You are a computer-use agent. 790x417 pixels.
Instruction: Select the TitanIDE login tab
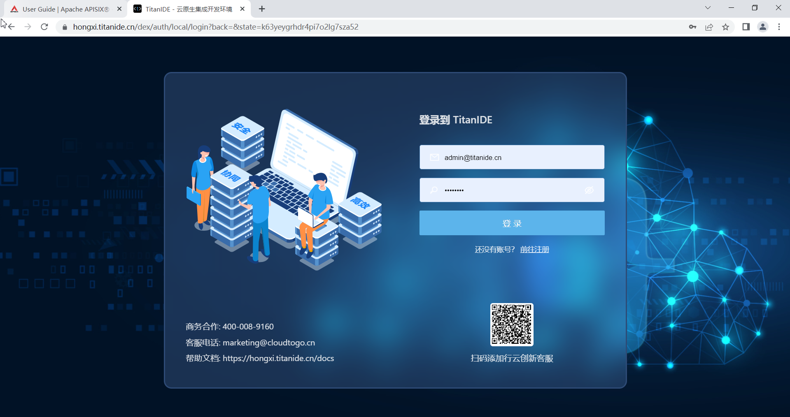click(185, 9)
